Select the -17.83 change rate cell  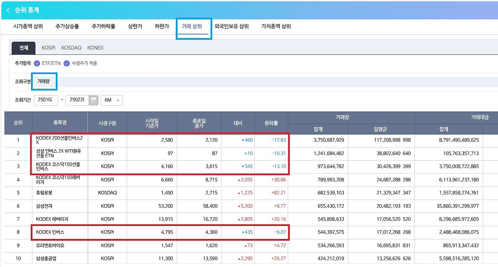tap(279, 140)
